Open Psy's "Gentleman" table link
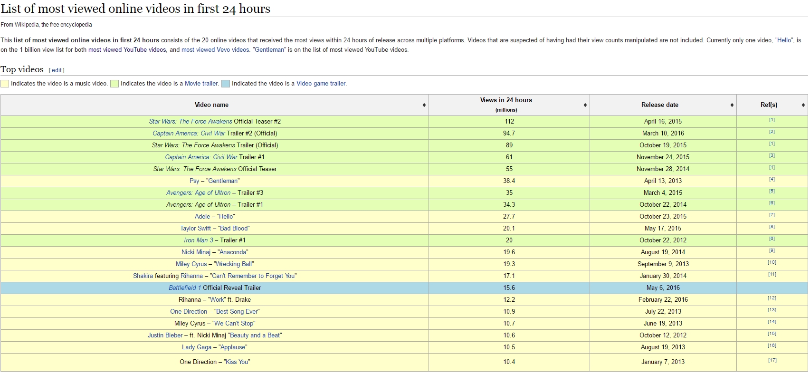Image resolution: width=810 pixels, height=374 pixels. pos(223,181)
